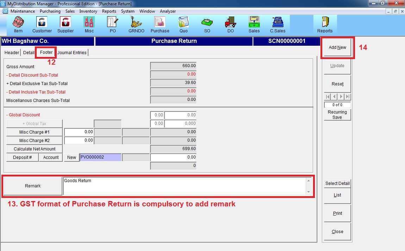The width and height of the screenshot is (405, 251).
Task: Click the Recurring Save button
Action: 337,115
